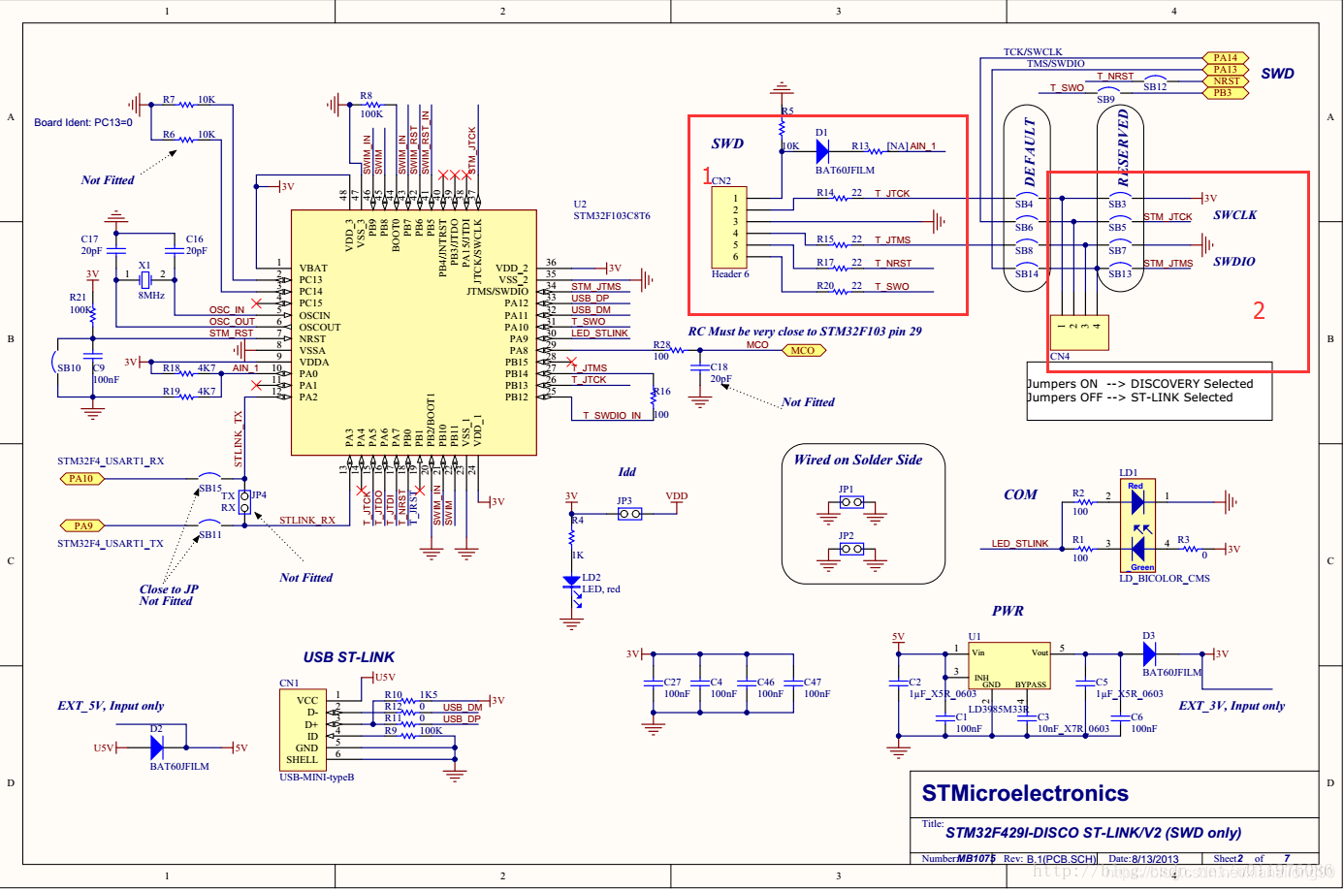Click the C17 20pF capacitor
The width and height of the screenshot is (1344, 890).
tap(115, 250)
